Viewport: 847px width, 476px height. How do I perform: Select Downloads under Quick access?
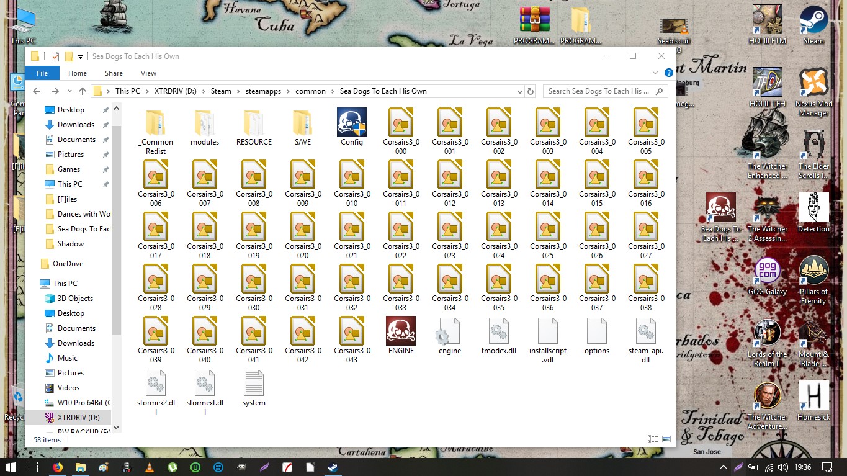point(76,125)
